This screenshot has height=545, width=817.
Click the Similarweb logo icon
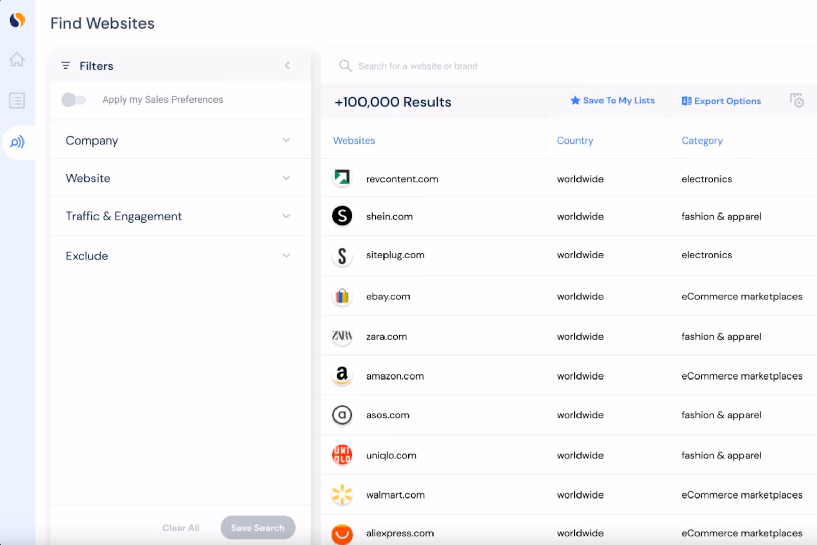[17, 20]
